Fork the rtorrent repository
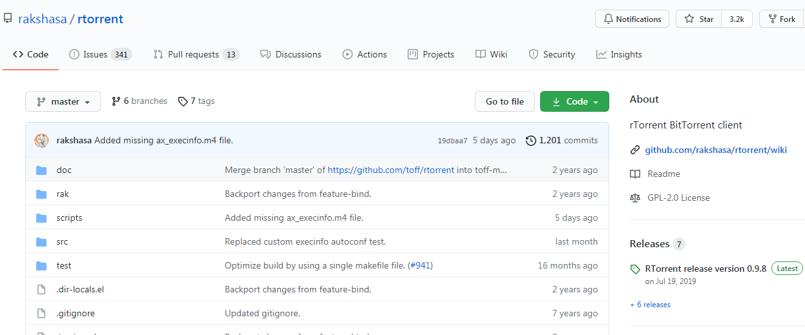 pos(782,19)
